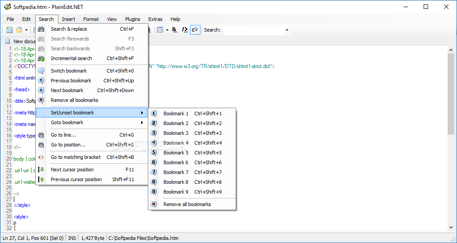Toggle the word wrap toolbar button
This screenshot has height=243, width=457.
coord(195,30)
